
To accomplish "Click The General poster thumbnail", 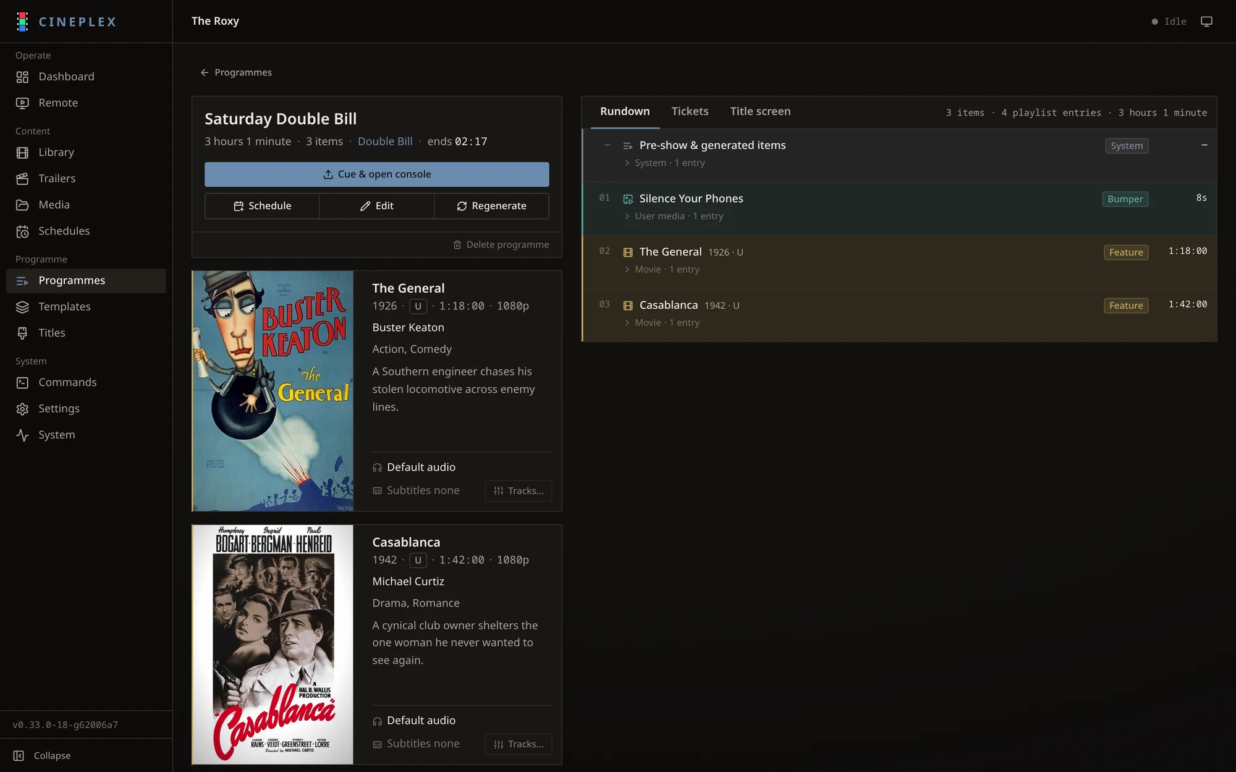I will coord(273,391).
